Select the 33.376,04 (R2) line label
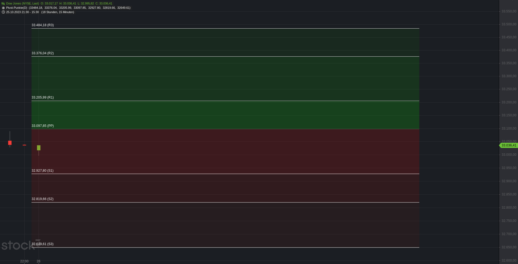518x264 pixels. [43, 53]
